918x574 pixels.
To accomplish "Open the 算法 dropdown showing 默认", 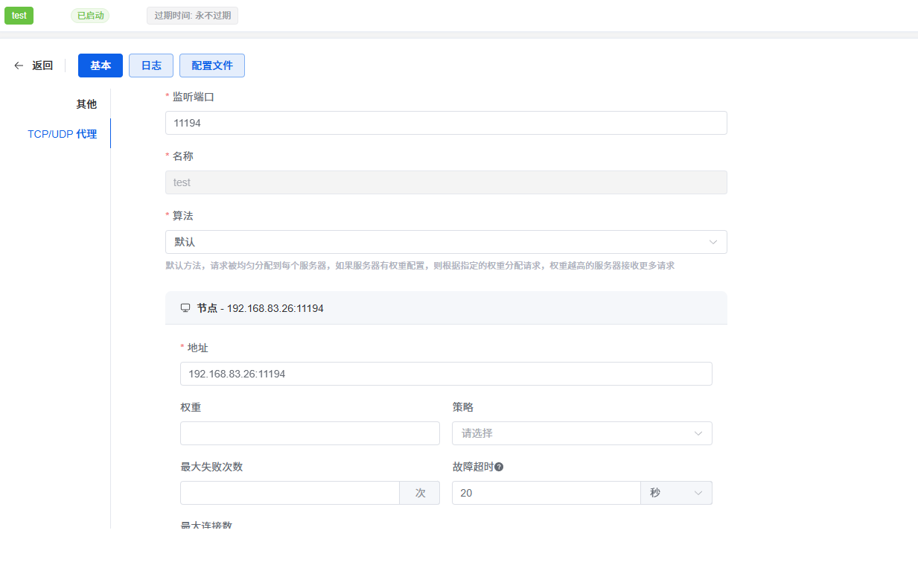I will (445, 242).
